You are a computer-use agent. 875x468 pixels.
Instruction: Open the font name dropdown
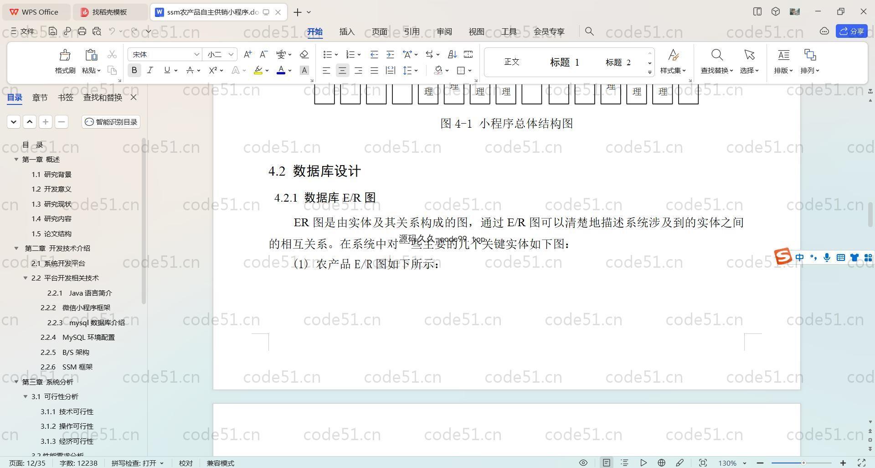point(196,54)
